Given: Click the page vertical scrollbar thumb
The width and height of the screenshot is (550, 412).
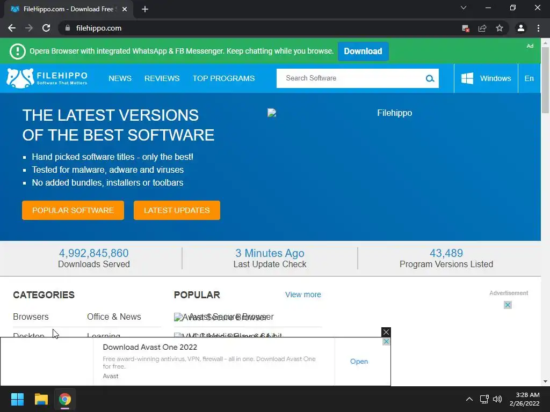Looking at the screenshot, I should [x=545, y=80].
